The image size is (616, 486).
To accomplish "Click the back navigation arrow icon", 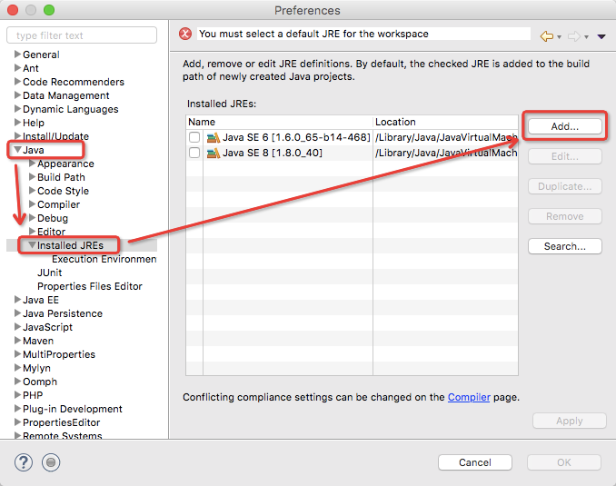I will click(546, 36).
